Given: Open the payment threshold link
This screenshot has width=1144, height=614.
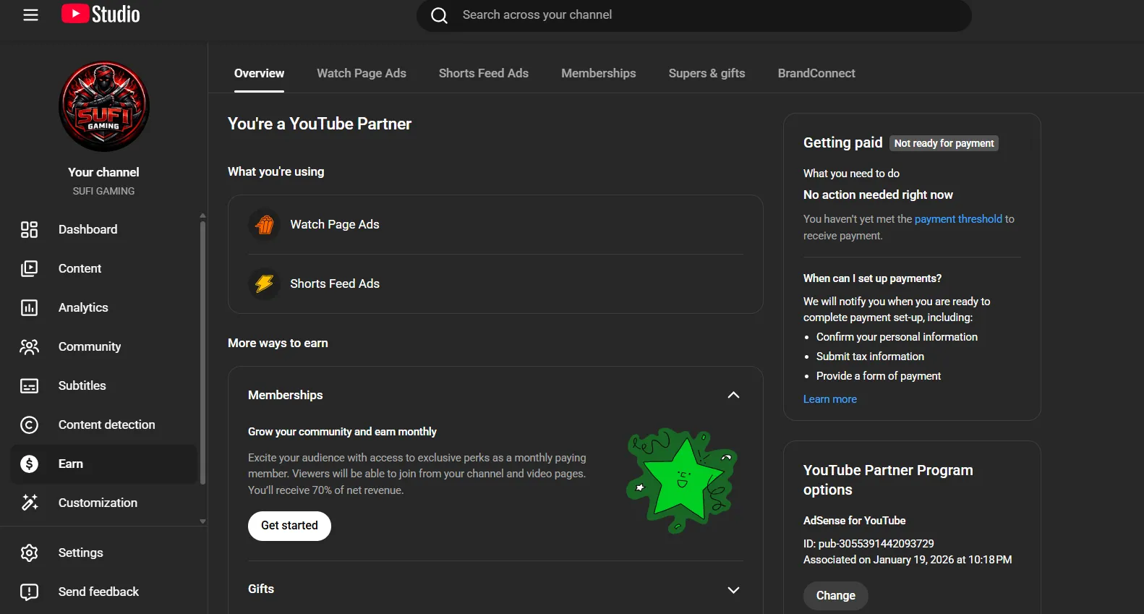Looking at the screenshot, I should 958,219.
